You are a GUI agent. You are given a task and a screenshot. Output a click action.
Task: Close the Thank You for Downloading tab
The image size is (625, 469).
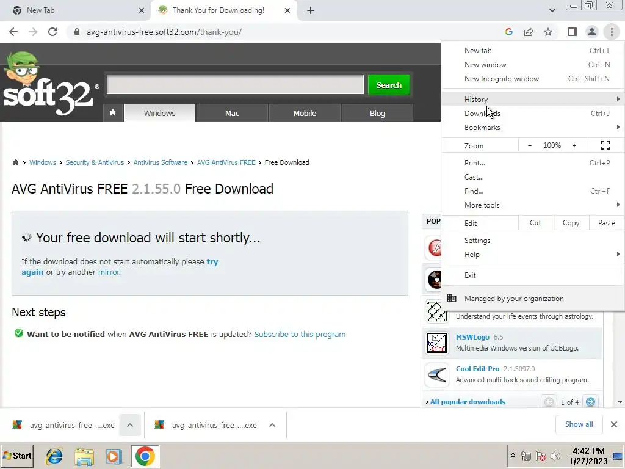[287, 10]
